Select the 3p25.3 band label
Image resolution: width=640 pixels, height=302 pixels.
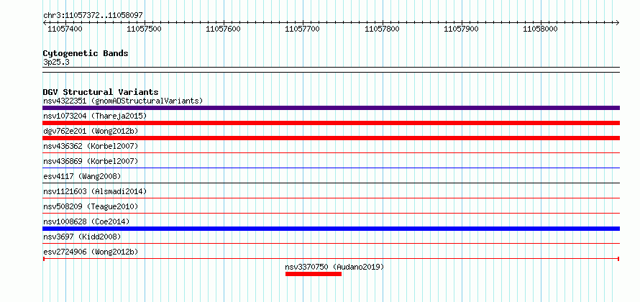55,62
